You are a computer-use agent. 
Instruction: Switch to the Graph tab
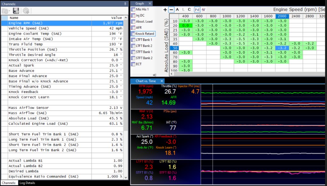(139, 4)
